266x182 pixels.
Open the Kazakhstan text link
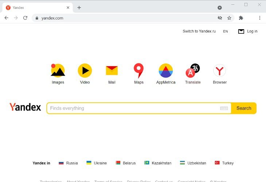pyautogui.click(x=161, y=163)
